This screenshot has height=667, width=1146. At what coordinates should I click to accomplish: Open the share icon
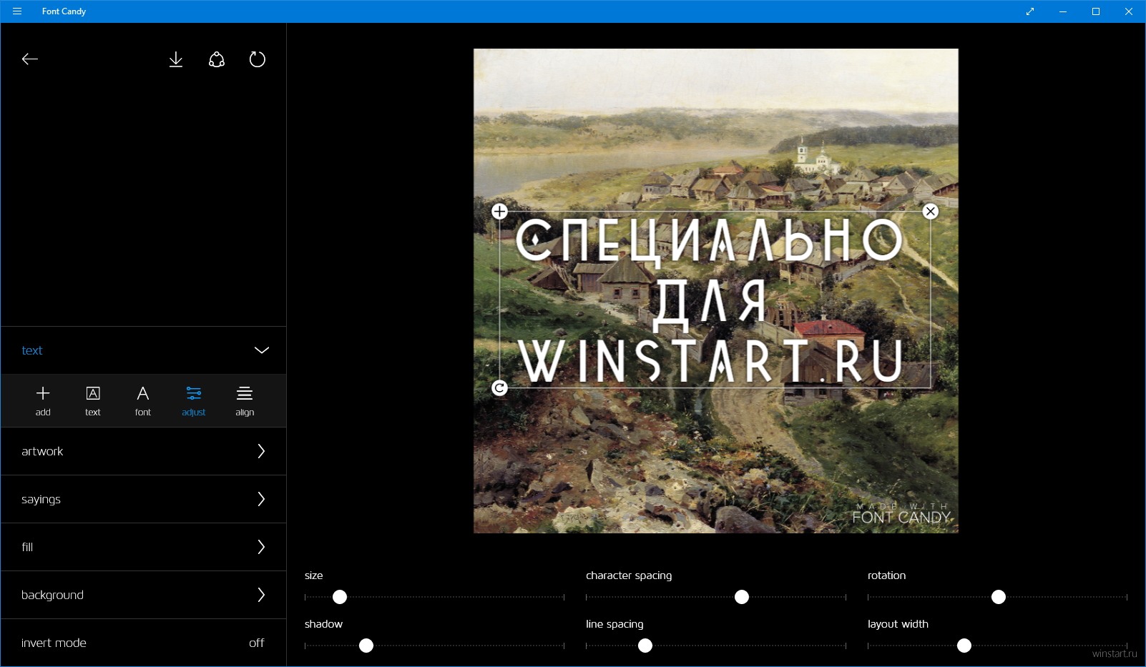pyautogui.click(x=217, y=60)
